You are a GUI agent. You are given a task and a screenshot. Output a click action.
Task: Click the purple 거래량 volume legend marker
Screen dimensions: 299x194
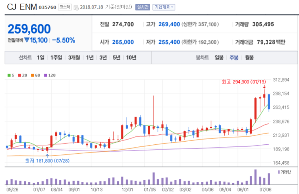click(x=279, y=172)
